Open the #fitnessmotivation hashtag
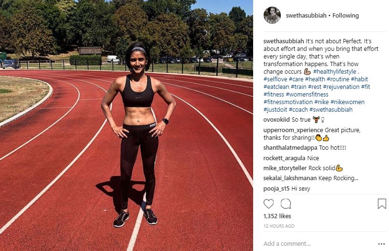Screen dimensions: 389x251 tap(288, 102)
